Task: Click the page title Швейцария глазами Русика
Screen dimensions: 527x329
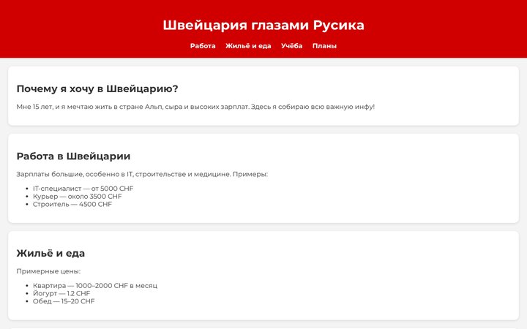Action: (263, 25)
